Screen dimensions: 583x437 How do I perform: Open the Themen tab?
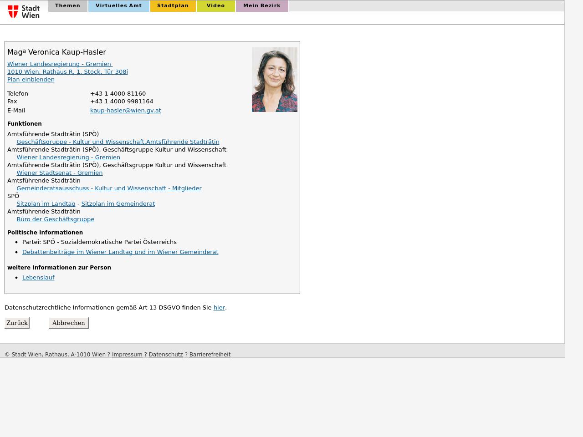(67, 6)
